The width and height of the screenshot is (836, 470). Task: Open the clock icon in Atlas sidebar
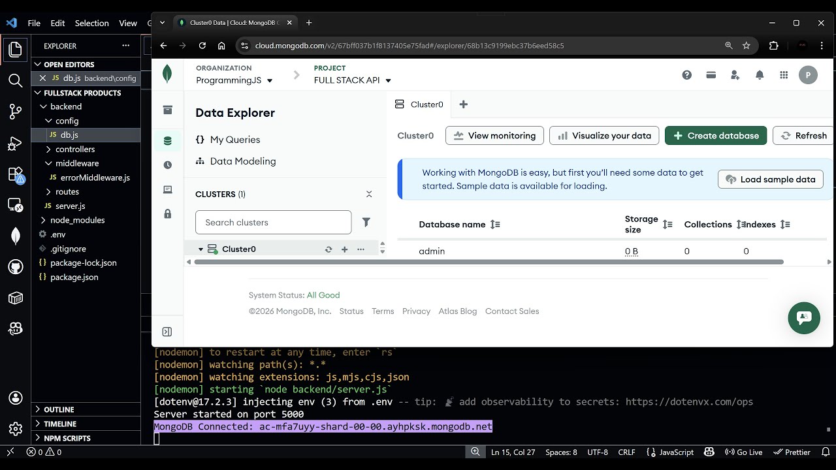(167, 165)
